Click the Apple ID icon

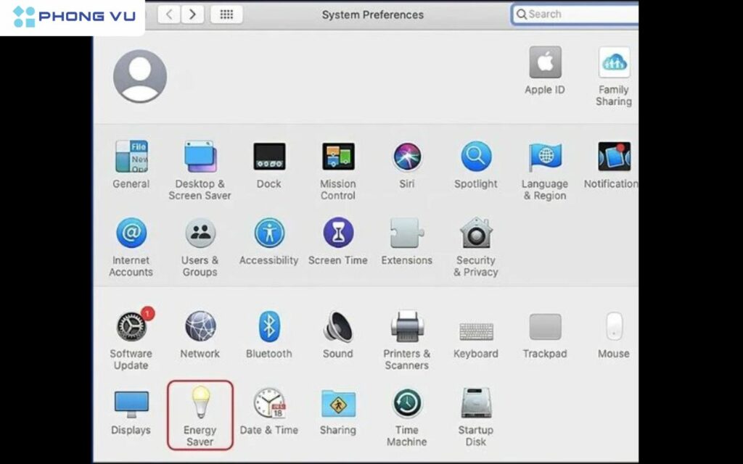tap(545, 63)
